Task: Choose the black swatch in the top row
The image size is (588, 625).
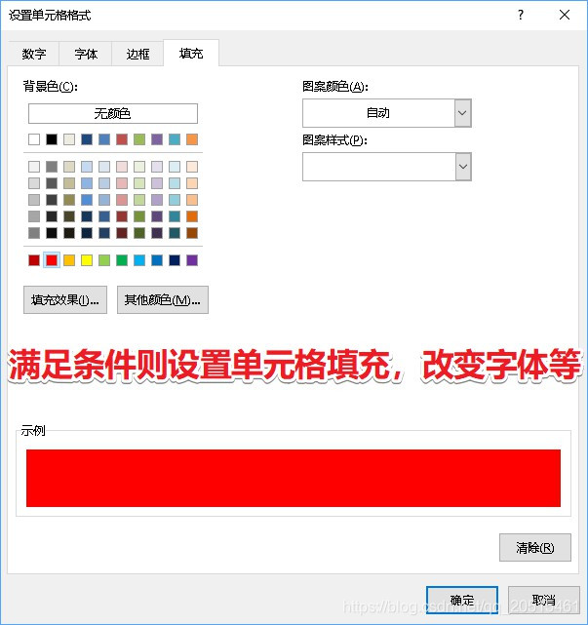Action: [x=52, y=139]
